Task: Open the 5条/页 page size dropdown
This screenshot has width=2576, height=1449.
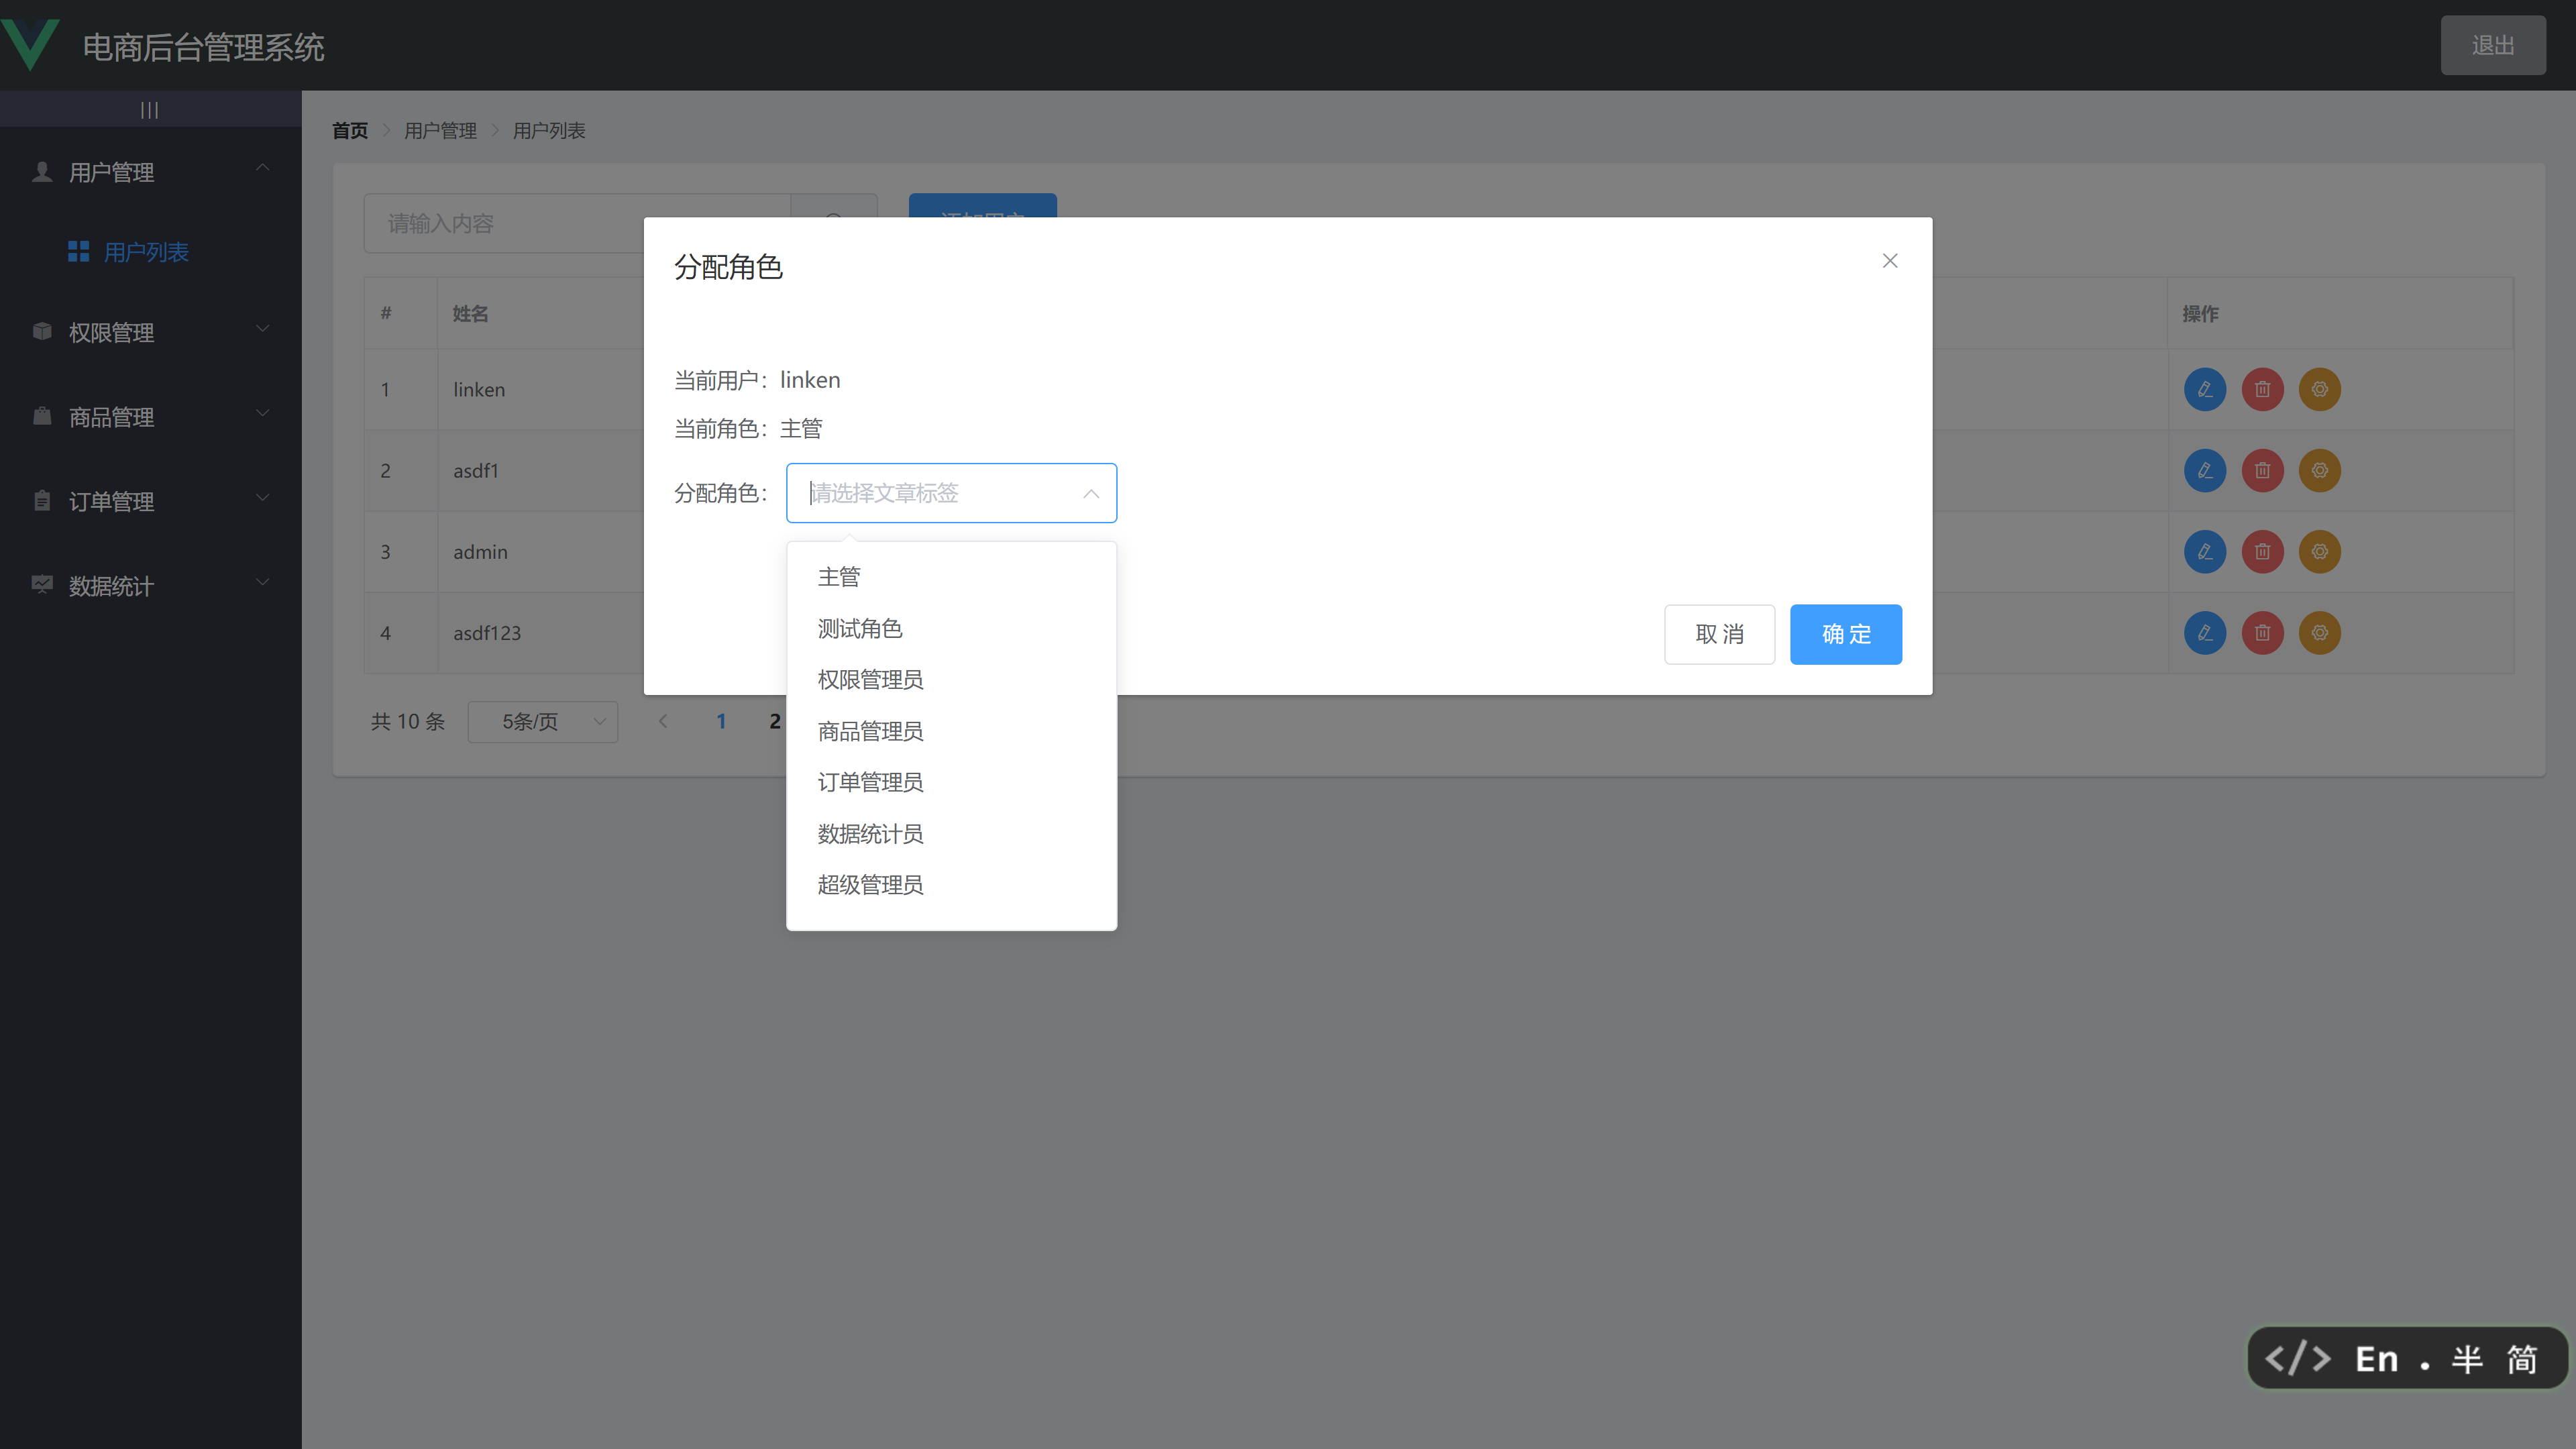Action: click(x=542, y=721)
